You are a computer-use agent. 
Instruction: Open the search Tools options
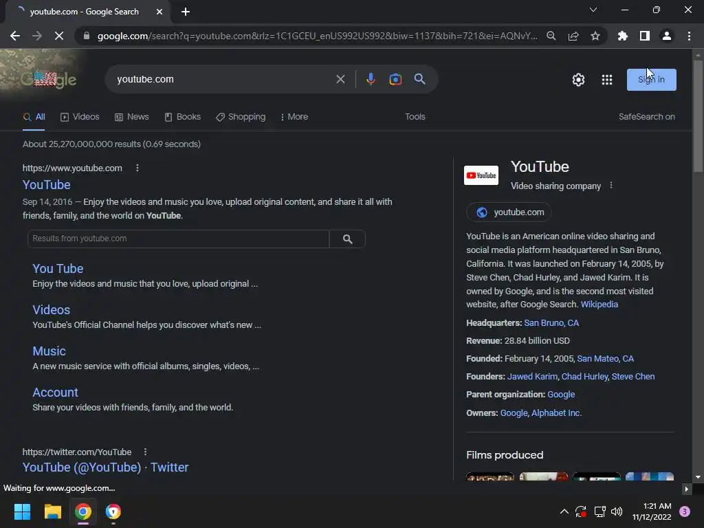click(x=415, y=117)
